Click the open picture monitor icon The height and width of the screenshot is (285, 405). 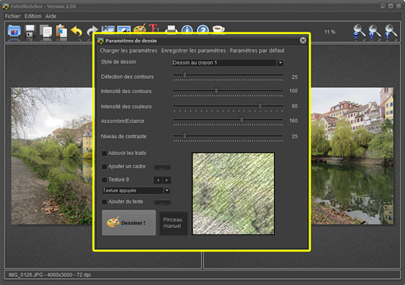point(14,31)
